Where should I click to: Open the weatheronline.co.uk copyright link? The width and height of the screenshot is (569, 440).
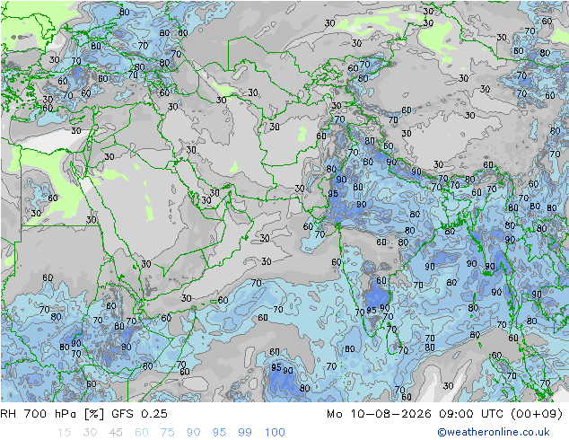pos(494,432)
